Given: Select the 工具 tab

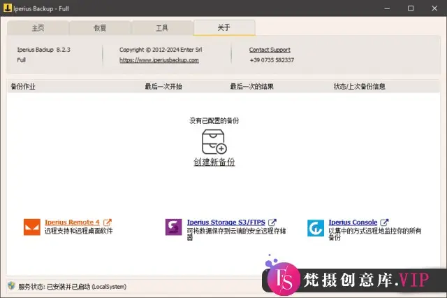Looking at the screenshot, I should [162, 28].
